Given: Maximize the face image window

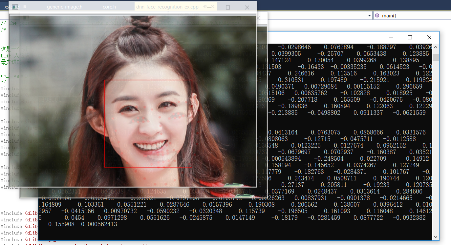Looking at the screenshot, I should point(228,7).
